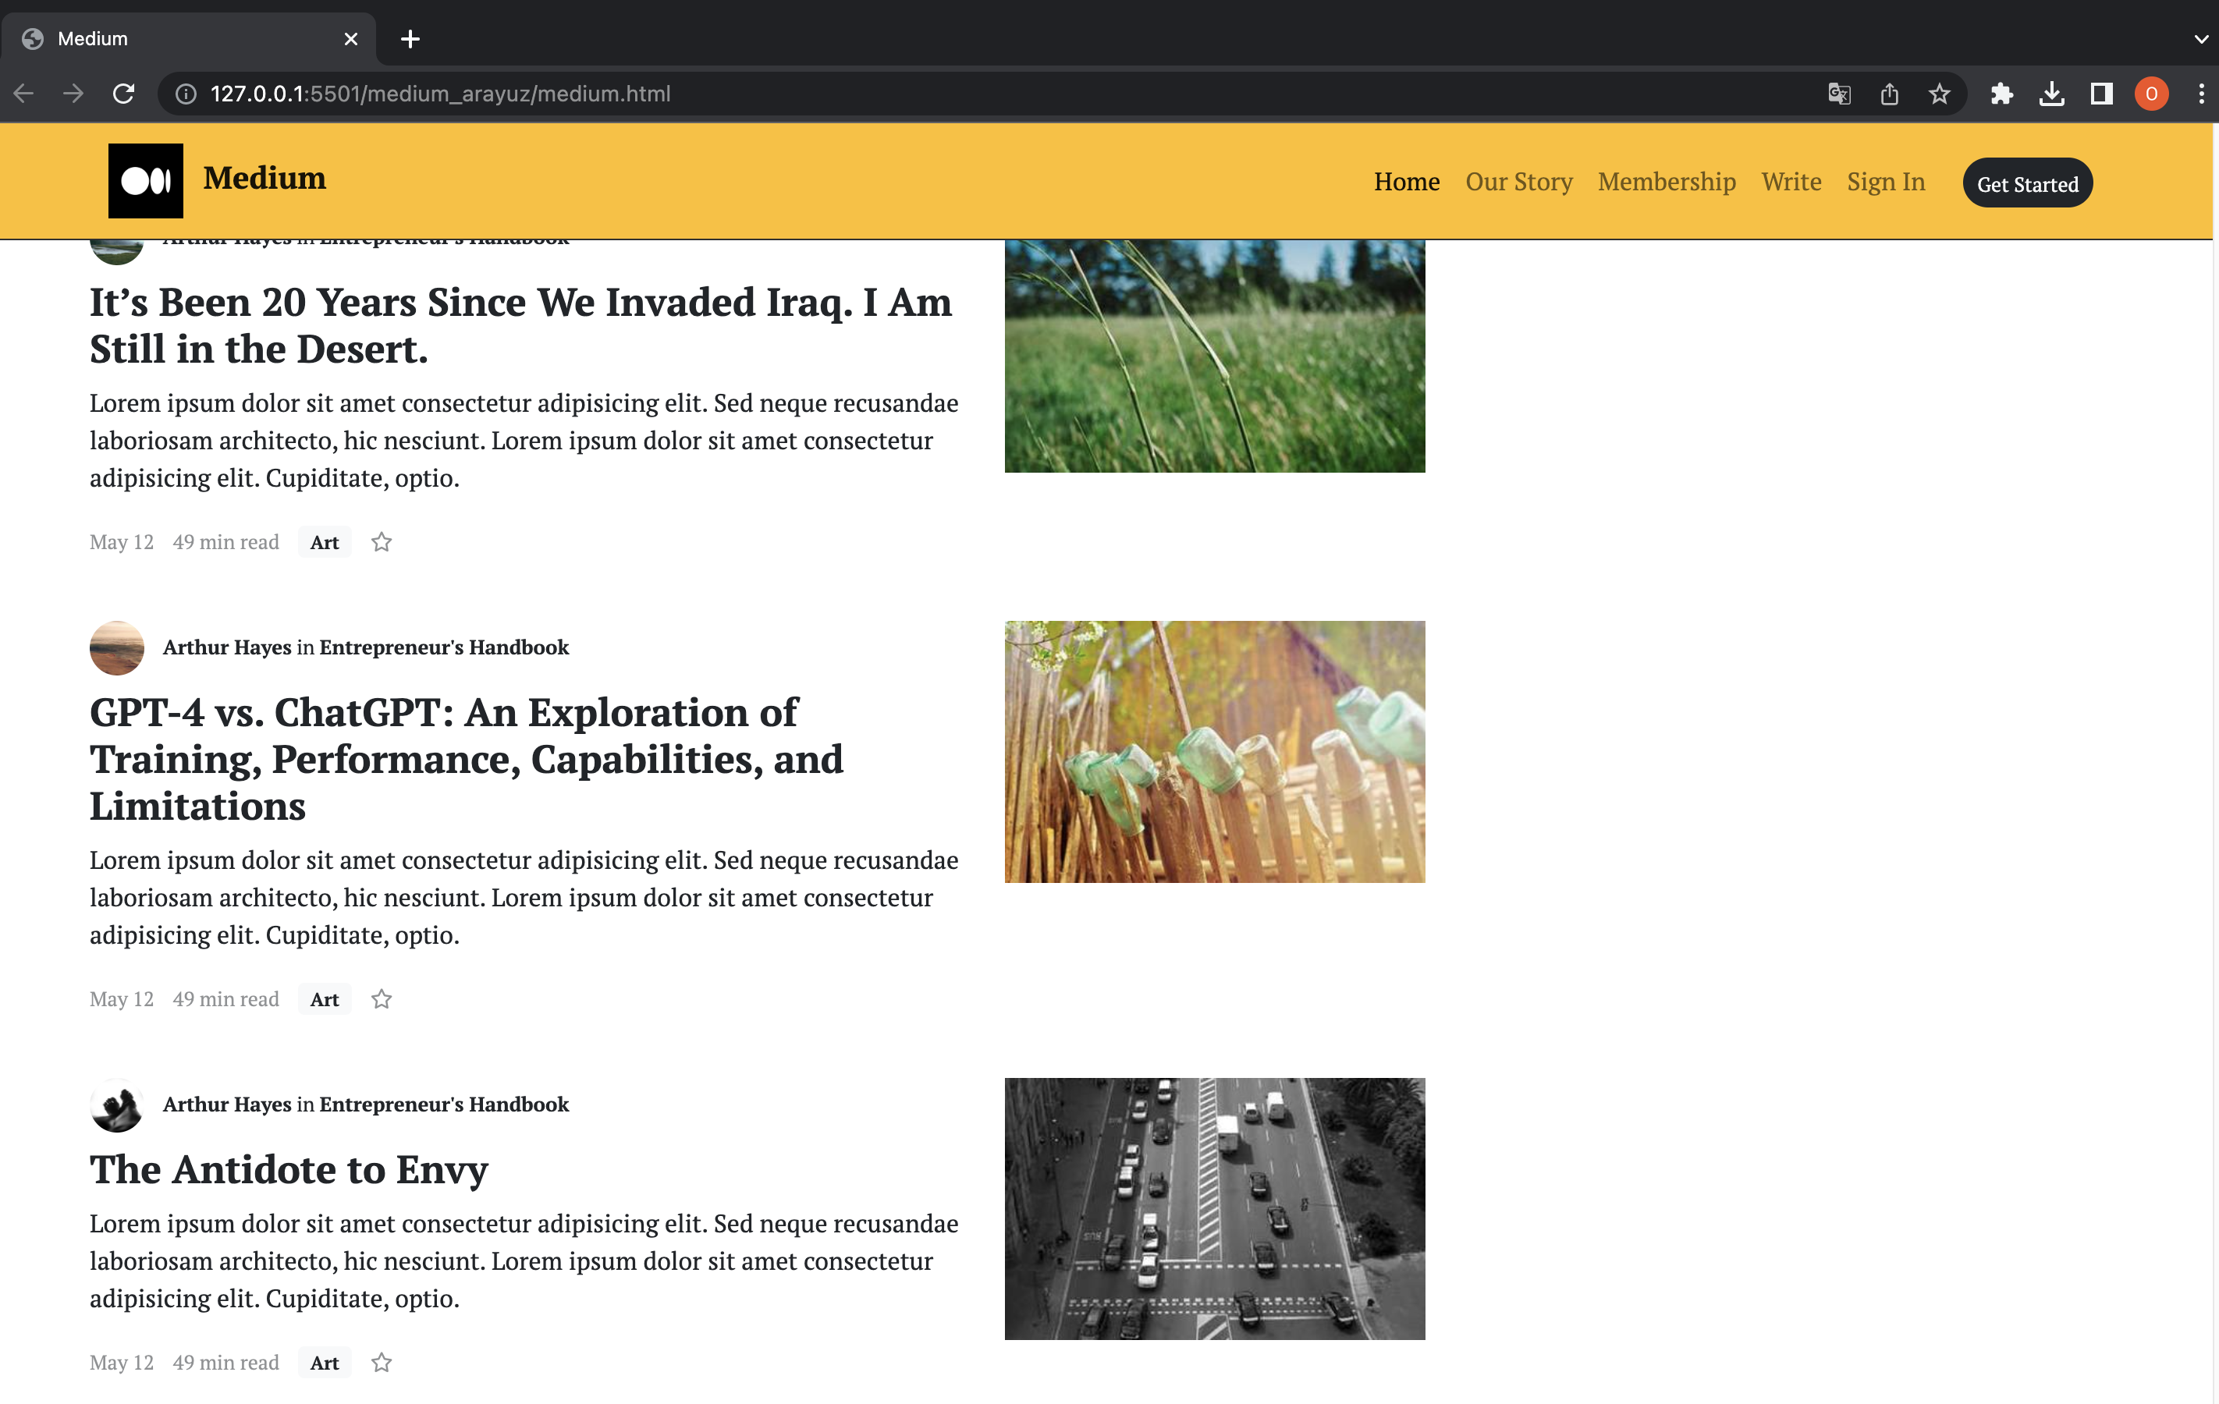Click the orange profile avatar in browser toolbar
This screenshot has height=1404, width=2219.
pos(2151,93)
